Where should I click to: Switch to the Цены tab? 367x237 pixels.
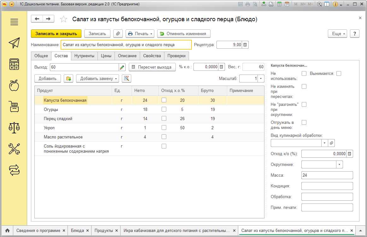[x=106, y=56]
